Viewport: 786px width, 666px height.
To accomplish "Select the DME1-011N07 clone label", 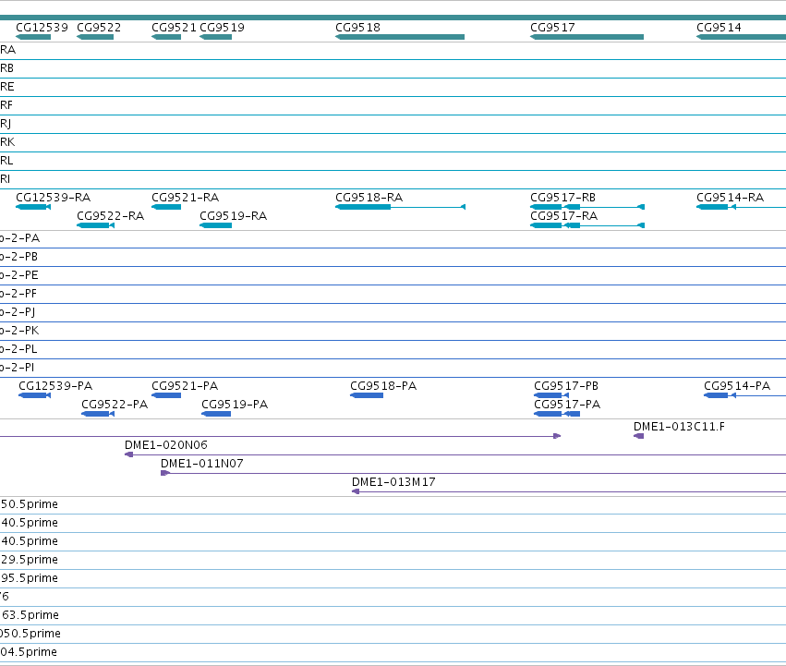I will point(202,464).
